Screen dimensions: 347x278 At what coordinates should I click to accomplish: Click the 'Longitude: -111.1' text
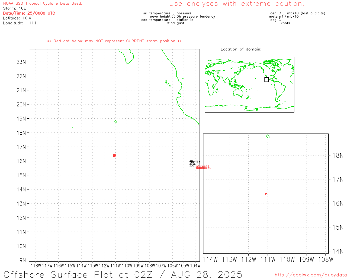[21, 23]
